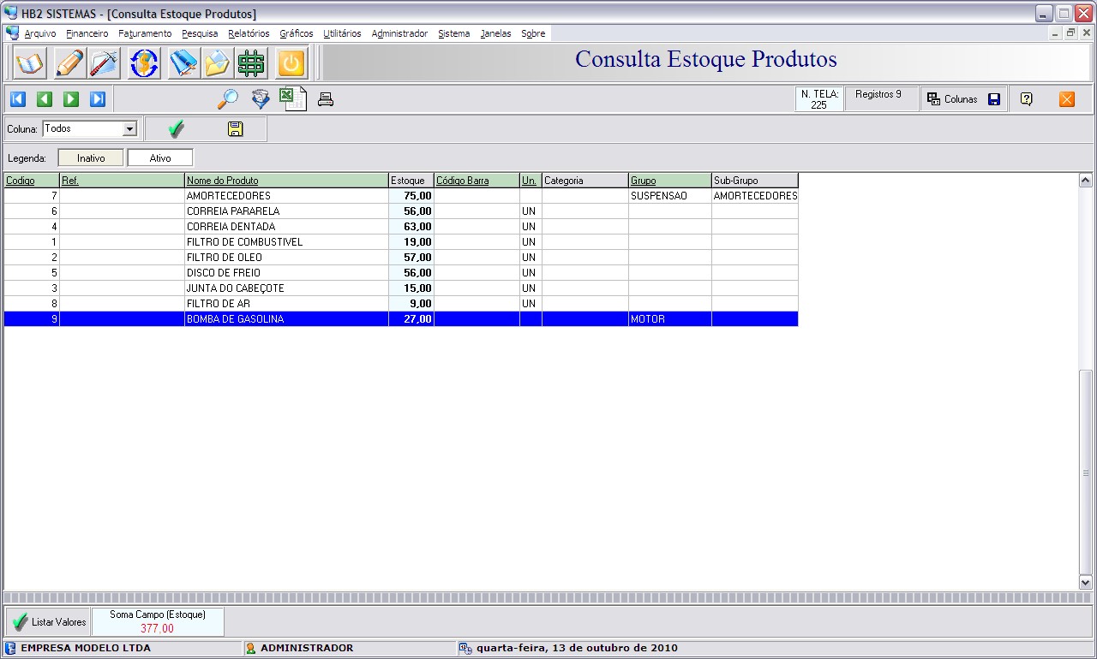Expand the Coluna dropdown
This screenshot has width=1097, height=659.
[129, 129]
